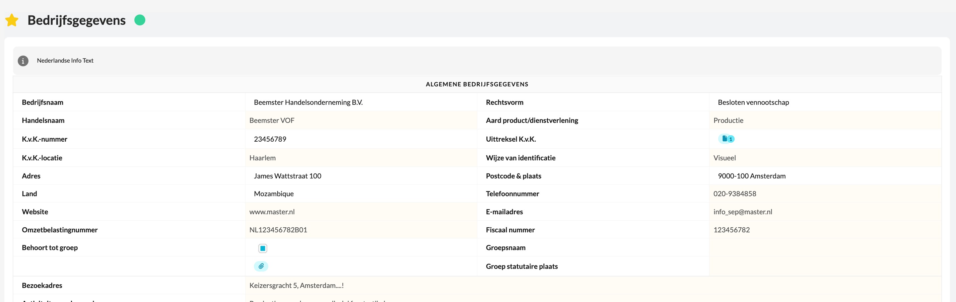
Task: Click the empty Groepsnaam field
Action: (825, 248)
